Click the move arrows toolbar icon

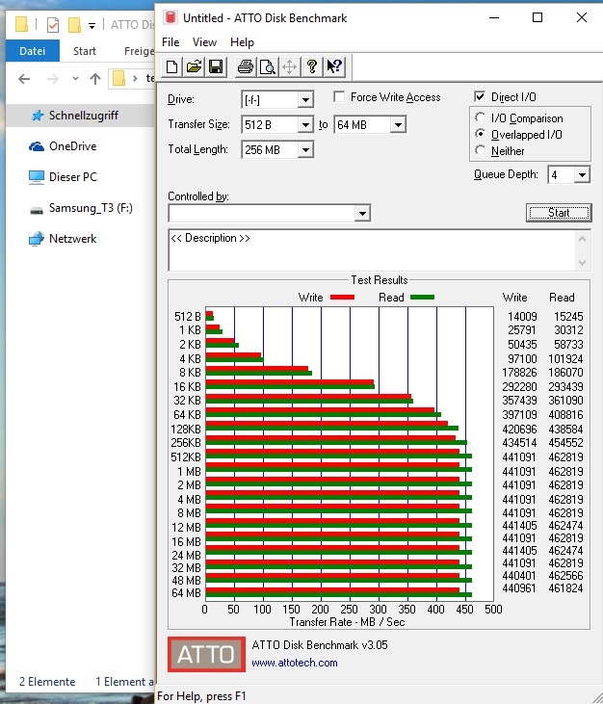tap(290, 67)
